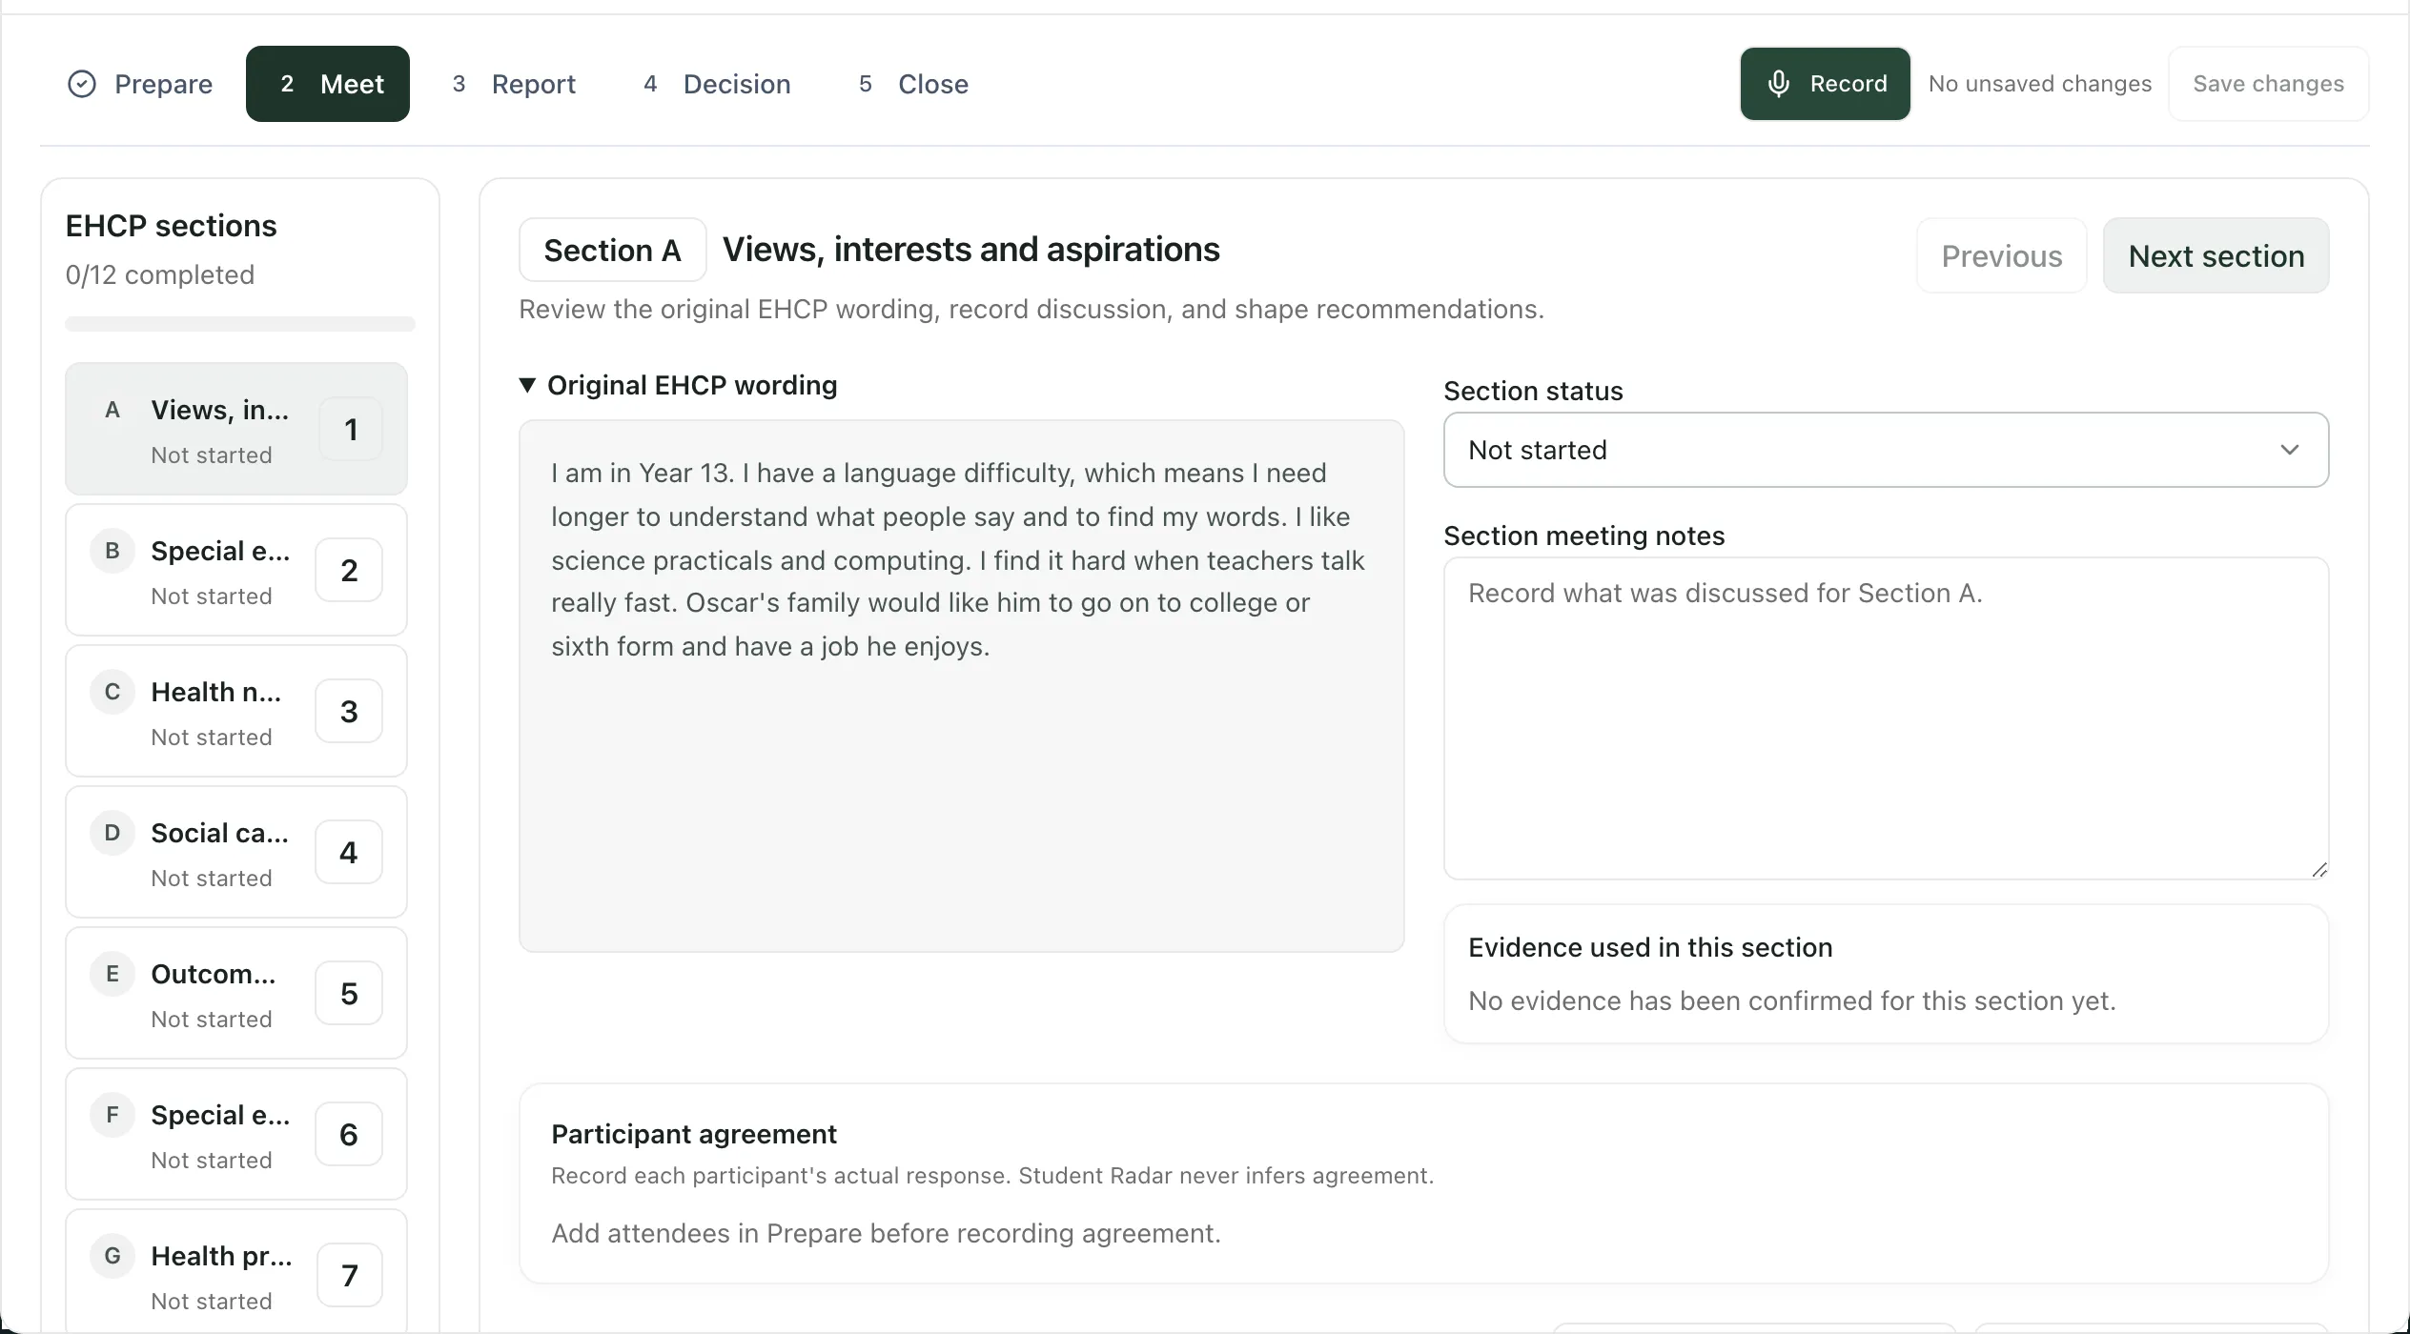This screenshot has width=2410, height=1334.
Task: Click the Health pr... section title
Action: pos(222,1256)
